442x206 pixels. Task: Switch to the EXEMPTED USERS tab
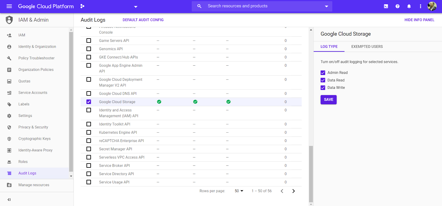[x=367, y=47]
